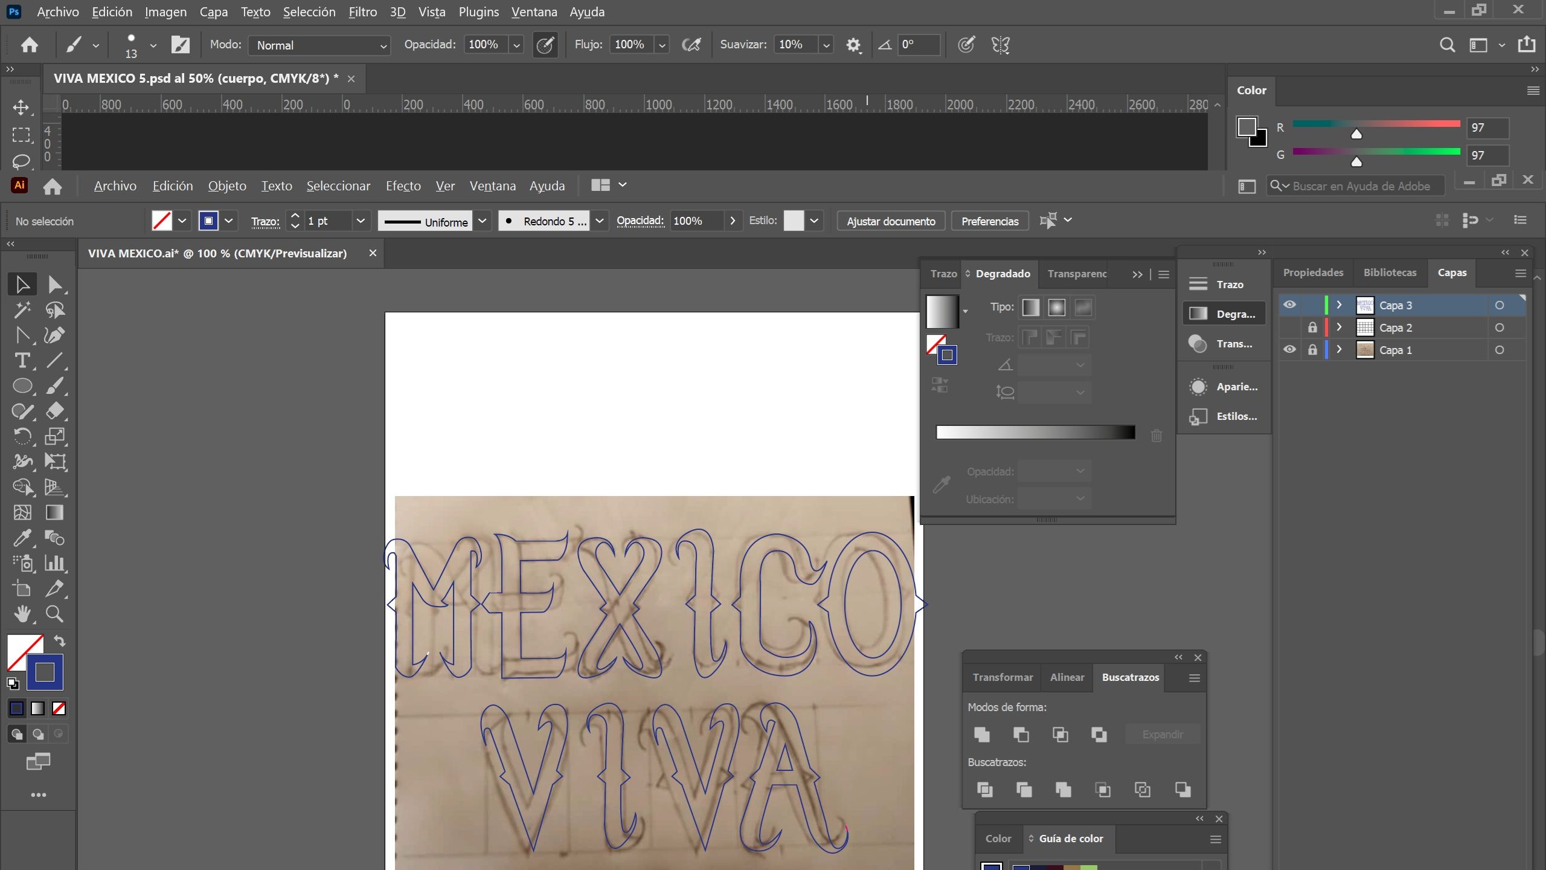Select the Type tool in Illustrator

click(22, 361)
